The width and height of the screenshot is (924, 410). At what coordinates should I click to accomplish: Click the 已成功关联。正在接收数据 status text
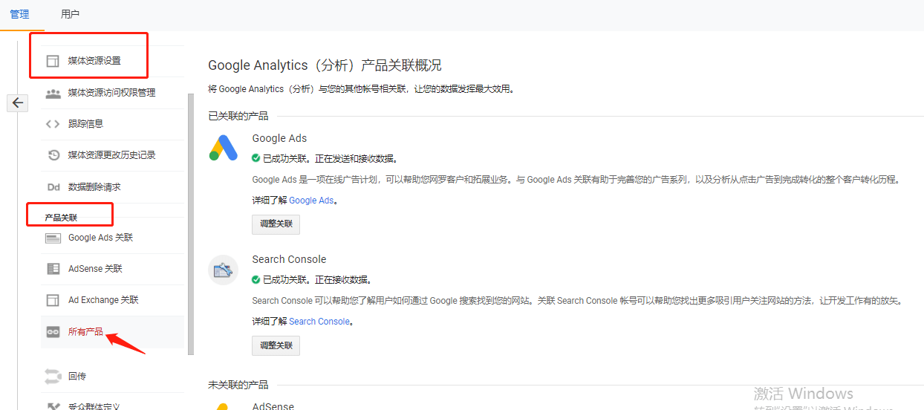[317, 279]
